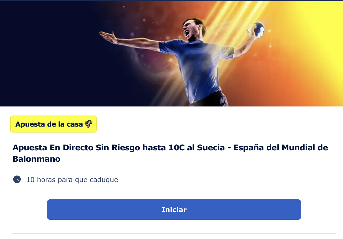Click the "10€" amount in the promotion title
The image size is (343, 239).
click(176, 148)
